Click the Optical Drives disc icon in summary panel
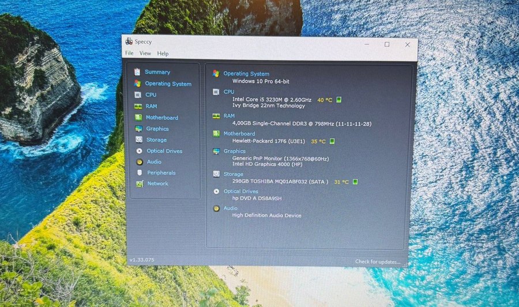 (x=216, y=191)
